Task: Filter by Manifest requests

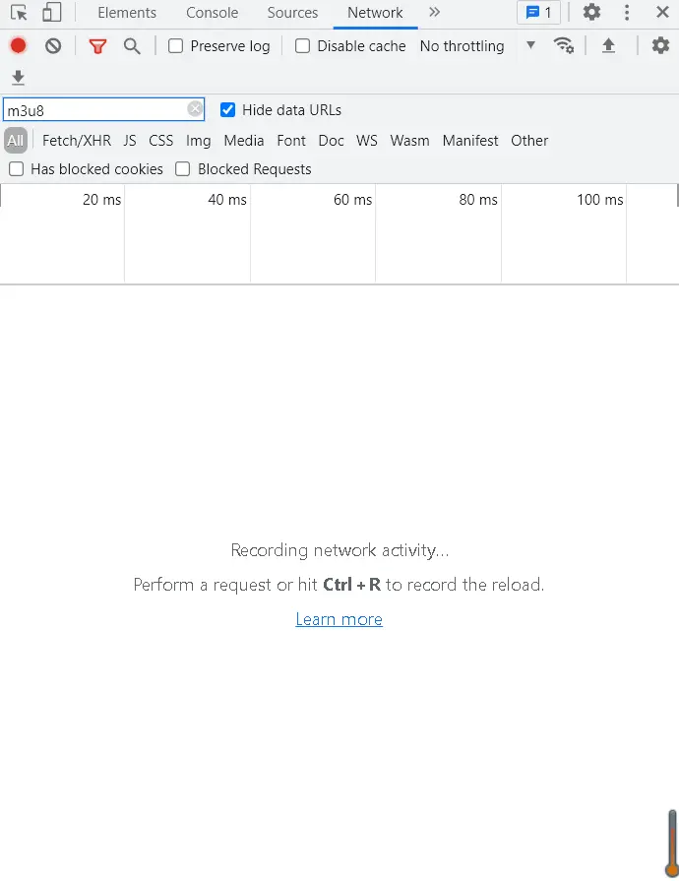Action: point(470,141)
